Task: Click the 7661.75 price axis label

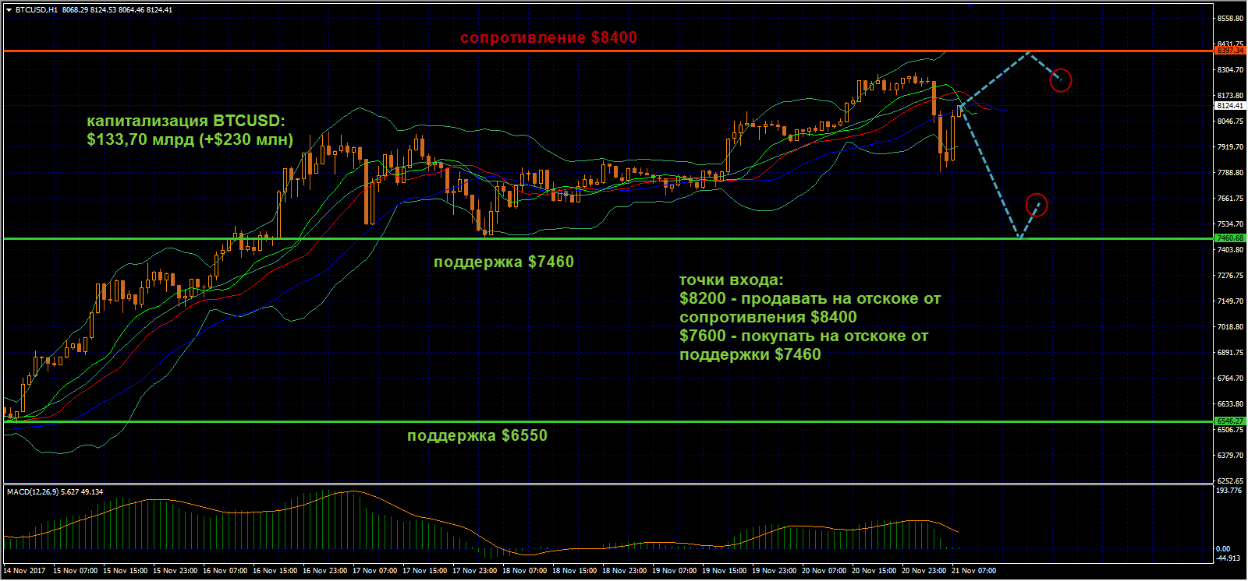Action: tap(1230, 198)
